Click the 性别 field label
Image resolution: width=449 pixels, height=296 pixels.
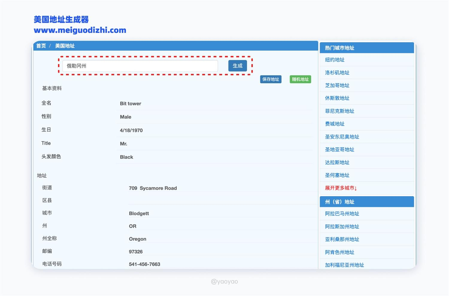coord(46,116)
